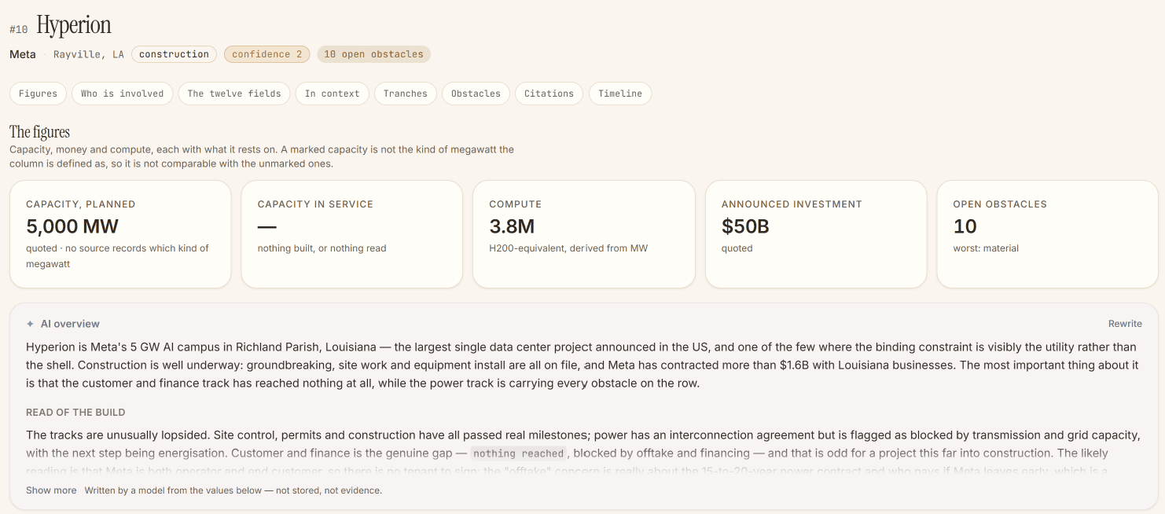The height and width of the screenshot is (514, 1165).
Task: Select the Announced Investment $50B card
Action: tap(816, 234)
